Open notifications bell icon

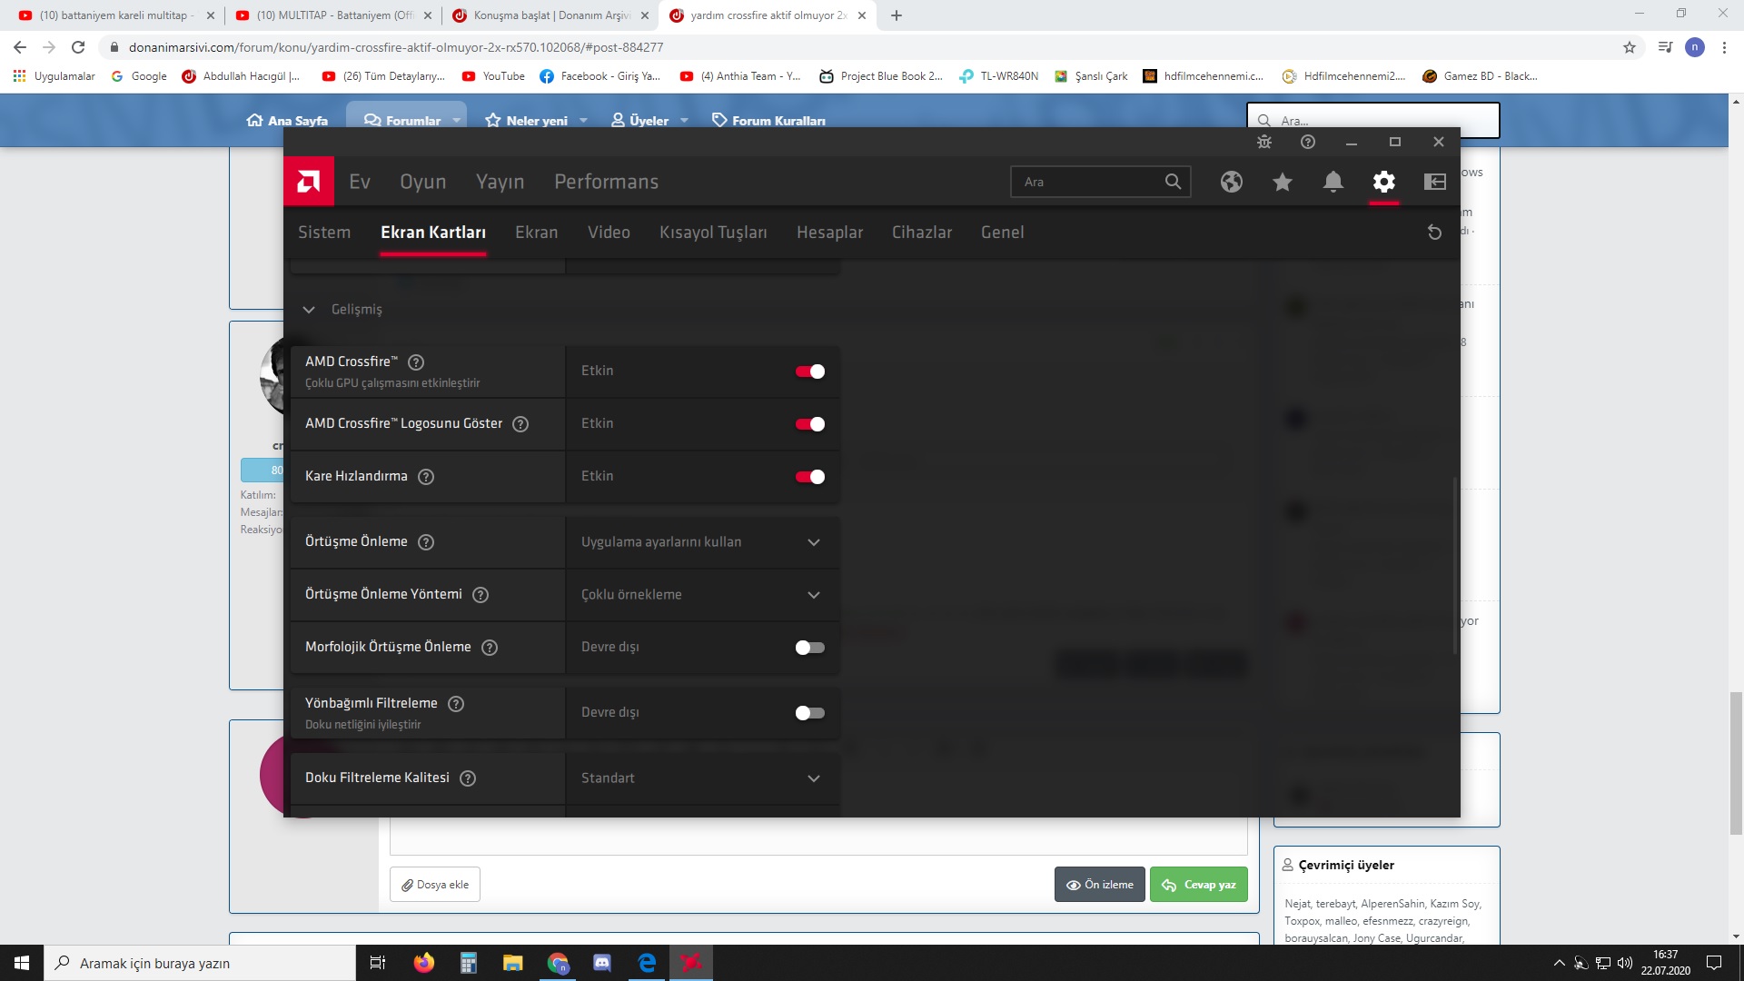tap(1333, 182)
